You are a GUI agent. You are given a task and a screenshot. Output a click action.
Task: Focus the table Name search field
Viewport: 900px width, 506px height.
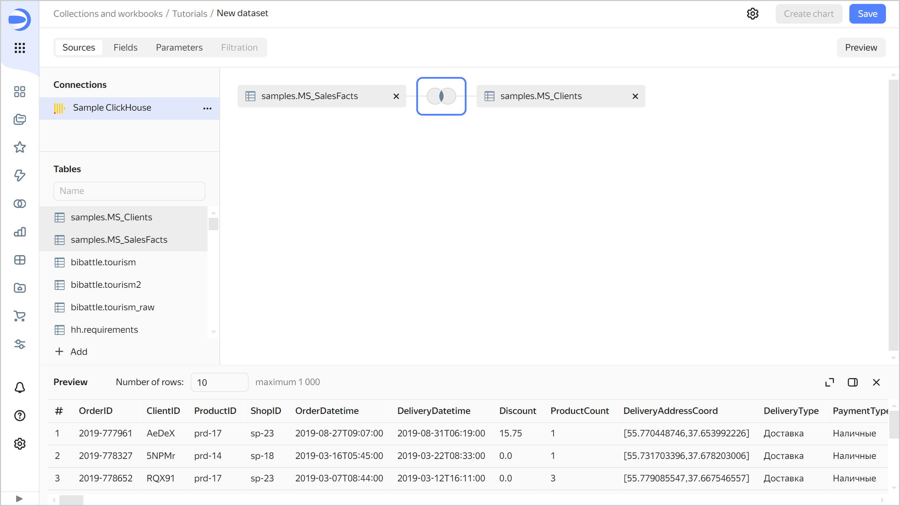pos(129,191)
